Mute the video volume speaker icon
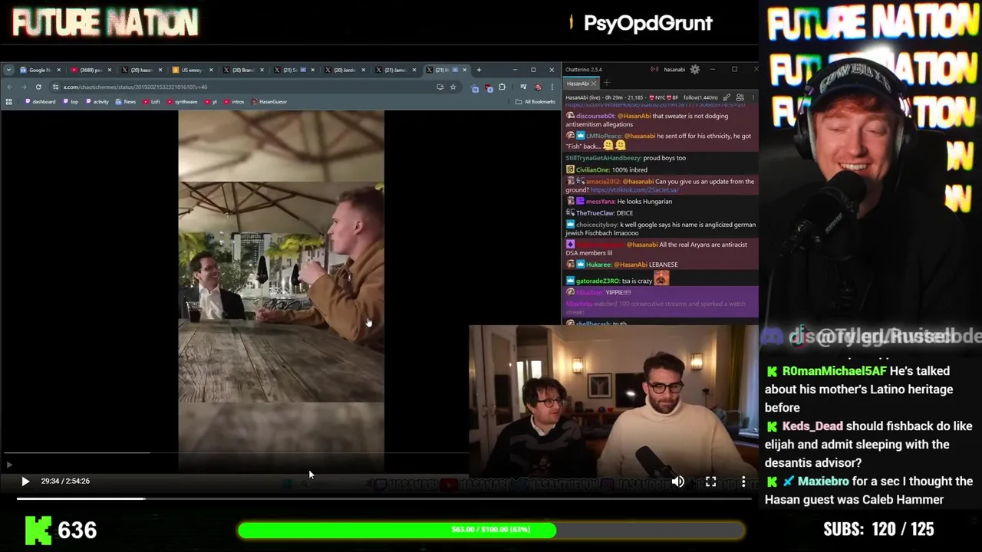This screenshot has width=982, height=552. click(x=677, y=481)
